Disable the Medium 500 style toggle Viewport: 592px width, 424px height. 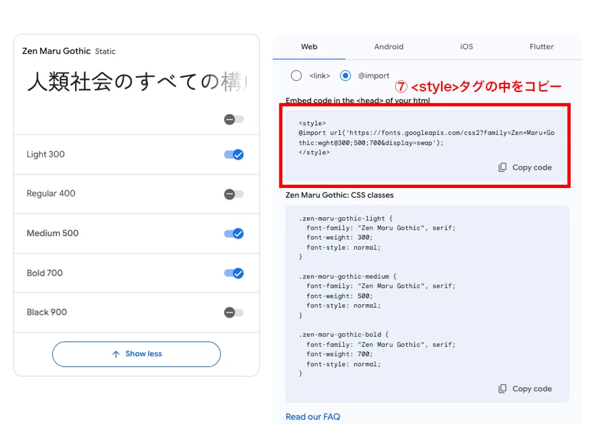tap(234, 233)
